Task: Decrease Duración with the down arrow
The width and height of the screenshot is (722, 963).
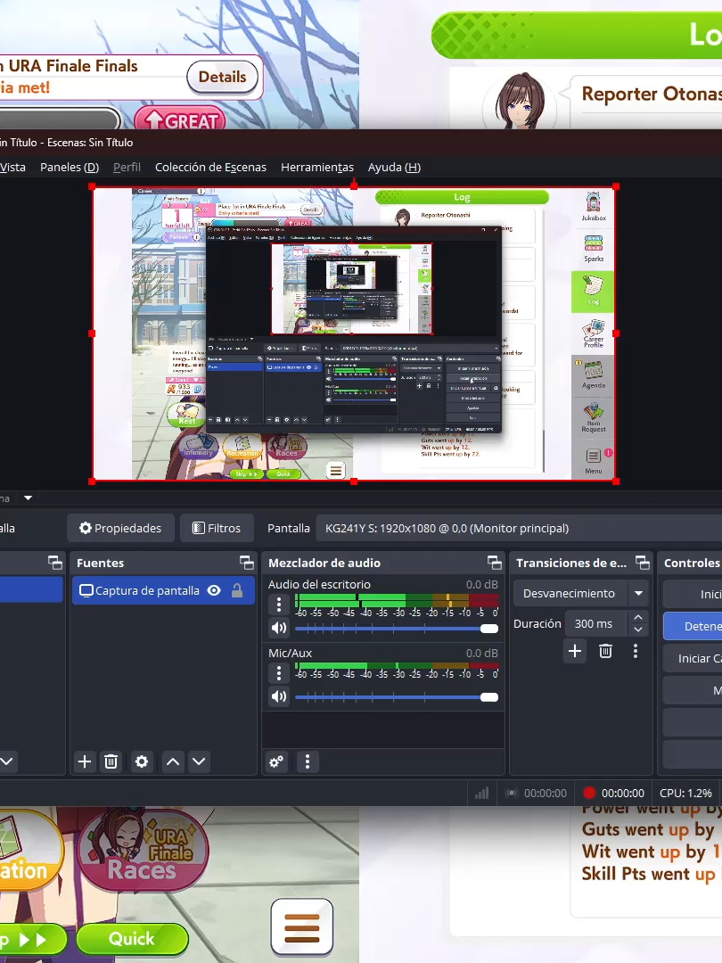Action: (x=638, y=630)
